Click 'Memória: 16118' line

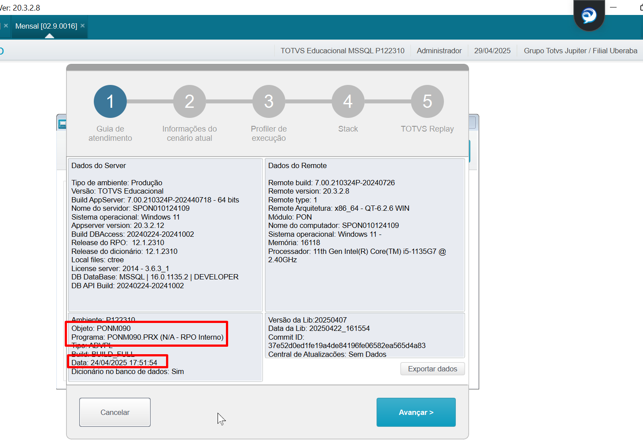294,242
